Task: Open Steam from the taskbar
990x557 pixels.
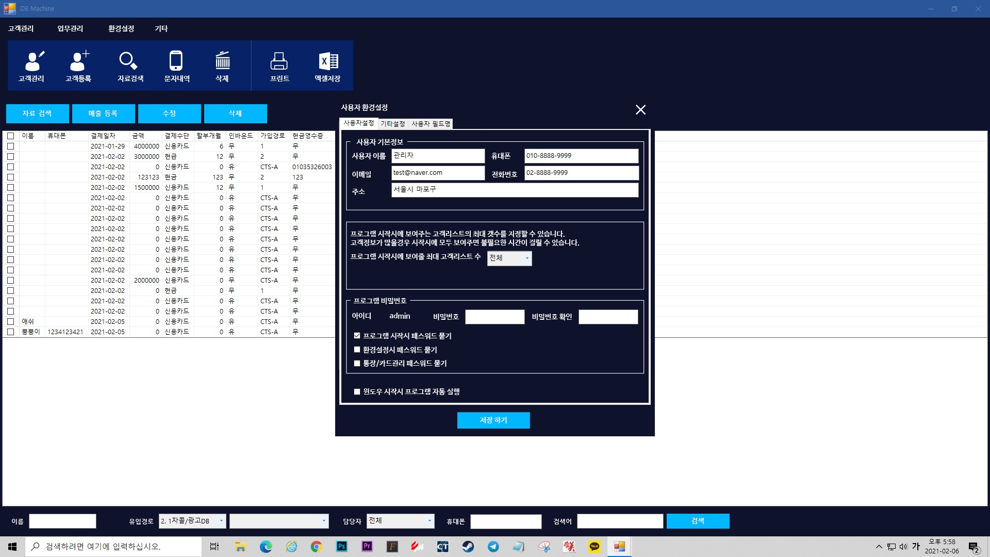Action: pos(468,547)
